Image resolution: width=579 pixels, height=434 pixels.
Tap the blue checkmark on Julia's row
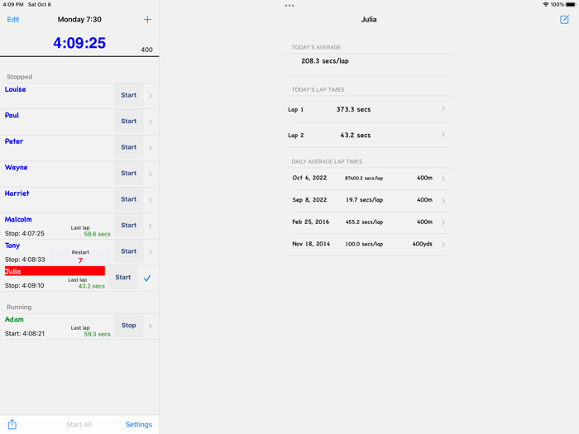(x=147, y=278)
